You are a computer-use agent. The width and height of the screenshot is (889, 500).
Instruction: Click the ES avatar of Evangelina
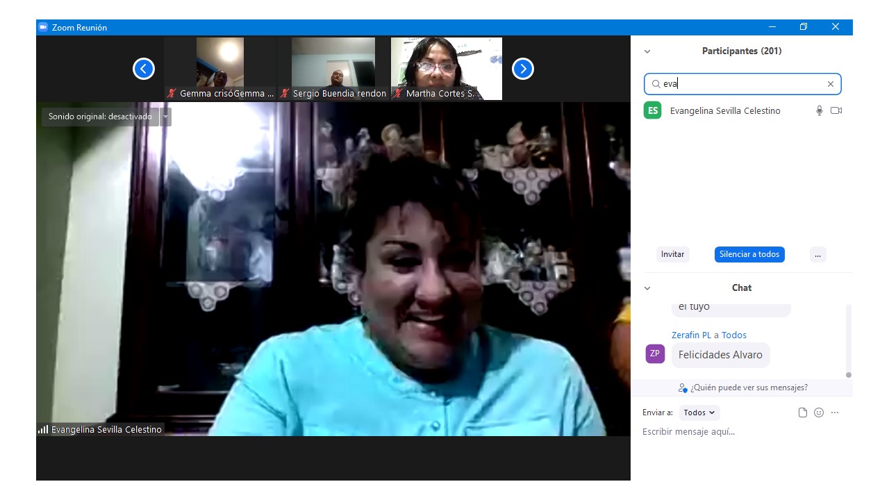(x=653, y=110)
